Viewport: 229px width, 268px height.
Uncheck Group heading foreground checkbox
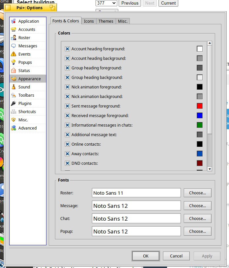click(x=67, y=68)
